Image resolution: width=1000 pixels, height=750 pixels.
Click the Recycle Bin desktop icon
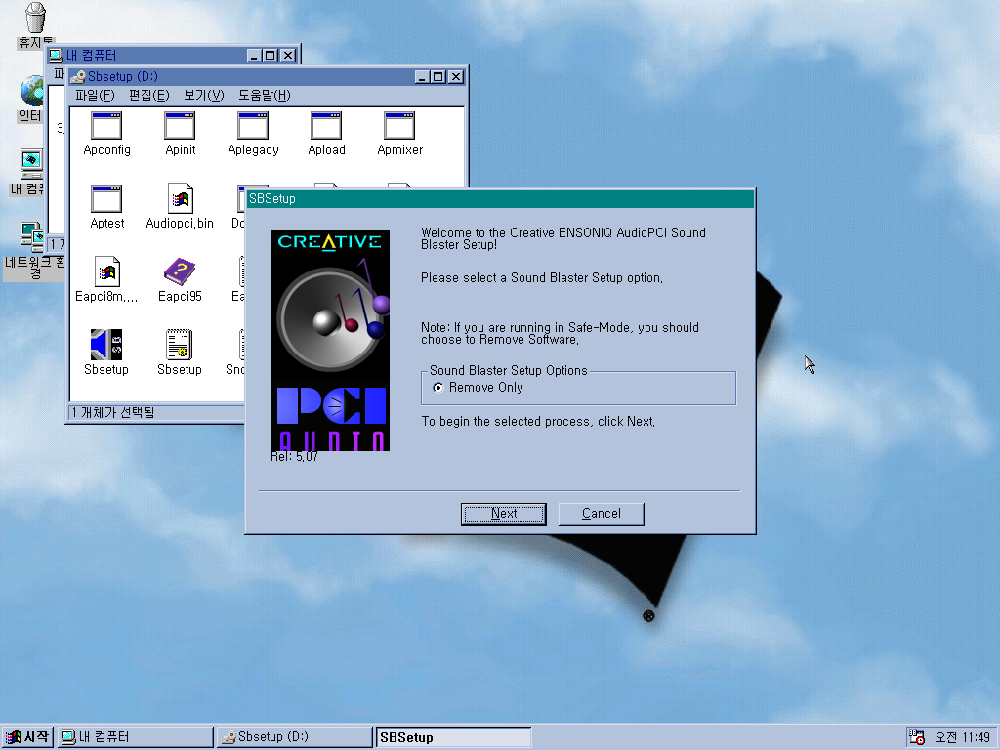[x=36, y=18]
